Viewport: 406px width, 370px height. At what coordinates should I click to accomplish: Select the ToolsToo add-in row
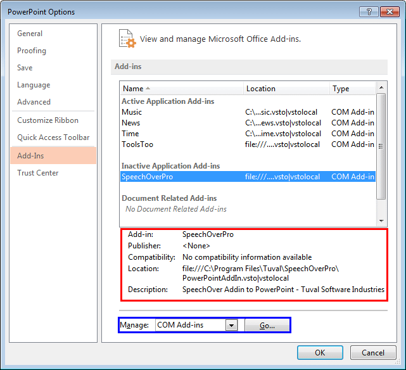point(248,144)
